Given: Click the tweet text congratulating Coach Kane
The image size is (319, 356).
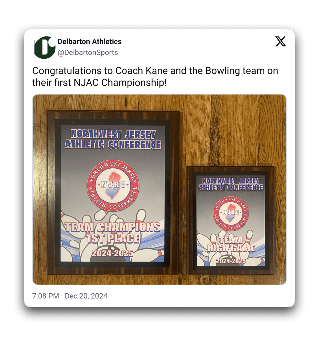Looking at the screenshot, I should pyautogui.click(x=155, y=77).
